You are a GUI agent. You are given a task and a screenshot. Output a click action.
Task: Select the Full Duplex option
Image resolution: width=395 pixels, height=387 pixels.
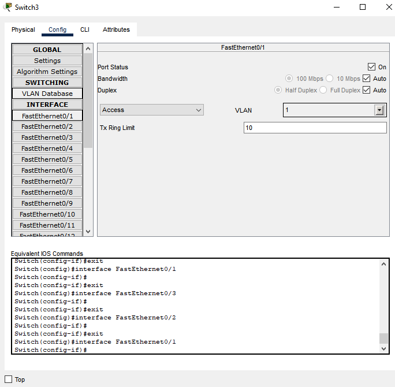click(x=323, y=90)
